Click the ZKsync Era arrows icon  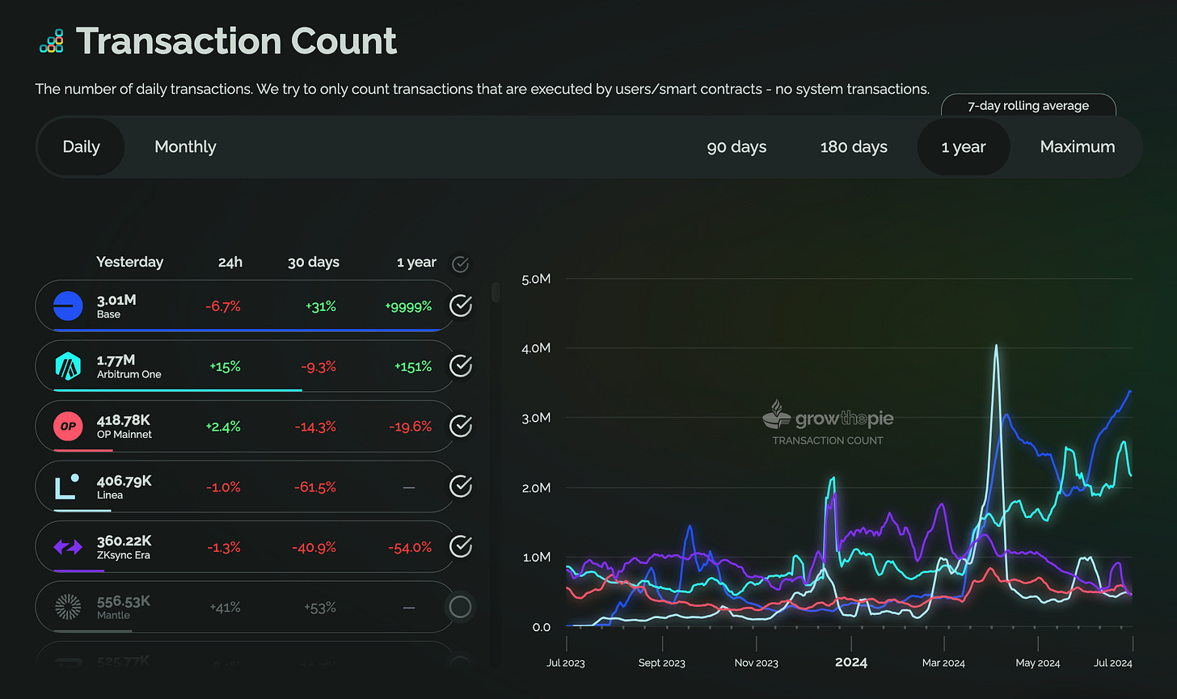[68, 547]
